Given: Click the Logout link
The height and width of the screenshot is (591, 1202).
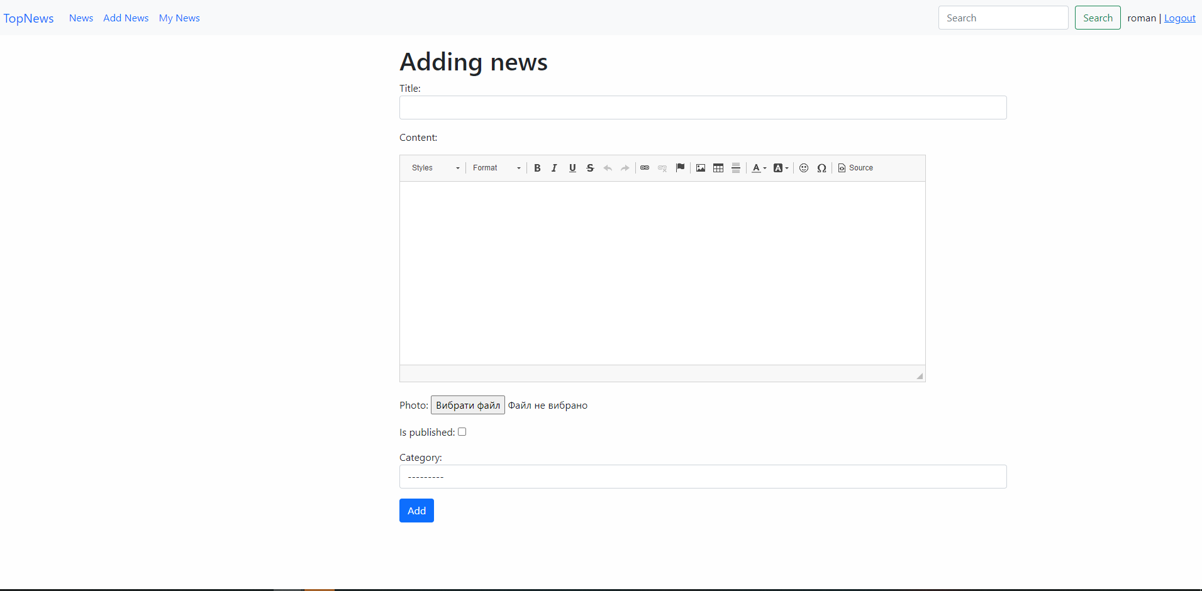Looking at the screenshot, I should (1179, 18).
